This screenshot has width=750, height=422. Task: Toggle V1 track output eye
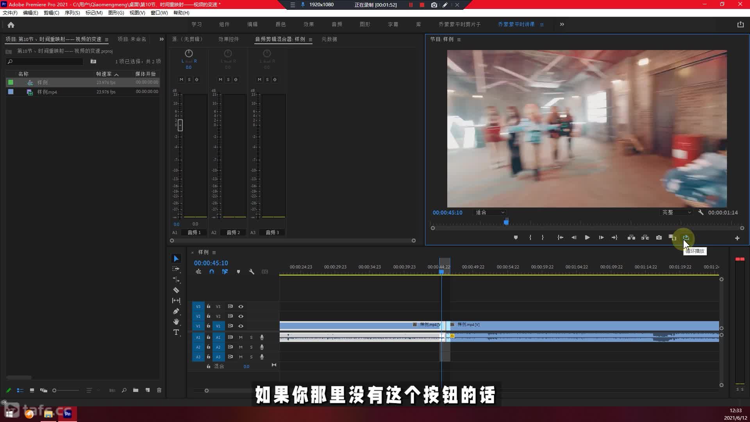[241, 326]
